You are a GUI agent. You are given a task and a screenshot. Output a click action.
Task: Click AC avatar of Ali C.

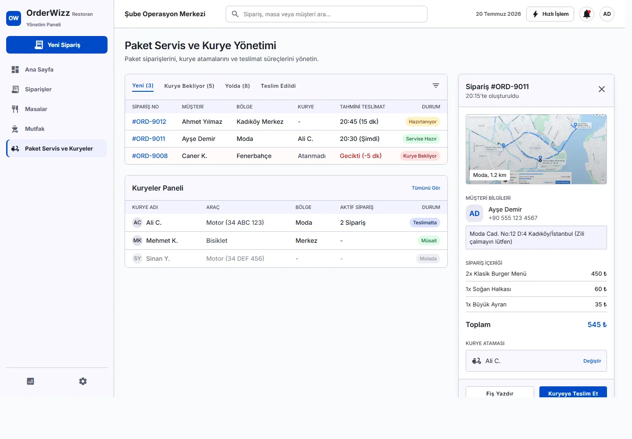[137, 223]
